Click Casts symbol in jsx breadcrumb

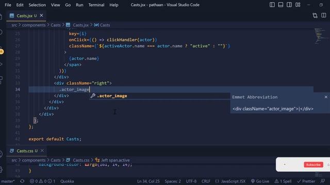pos(105,25)
